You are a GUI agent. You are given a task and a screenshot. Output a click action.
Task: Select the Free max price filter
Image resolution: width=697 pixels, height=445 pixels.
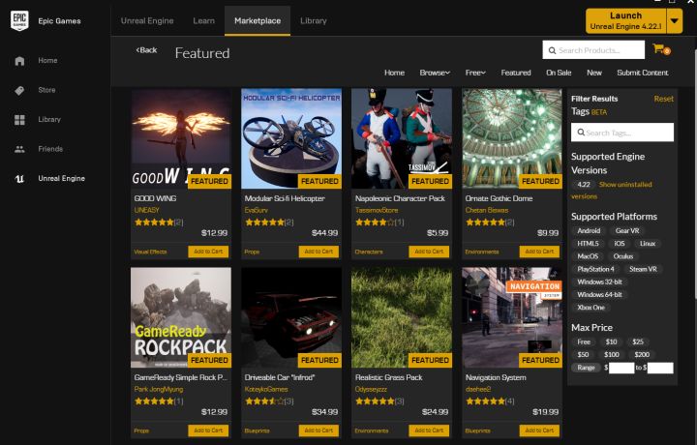pyautogui.click(x=584, y=341)
